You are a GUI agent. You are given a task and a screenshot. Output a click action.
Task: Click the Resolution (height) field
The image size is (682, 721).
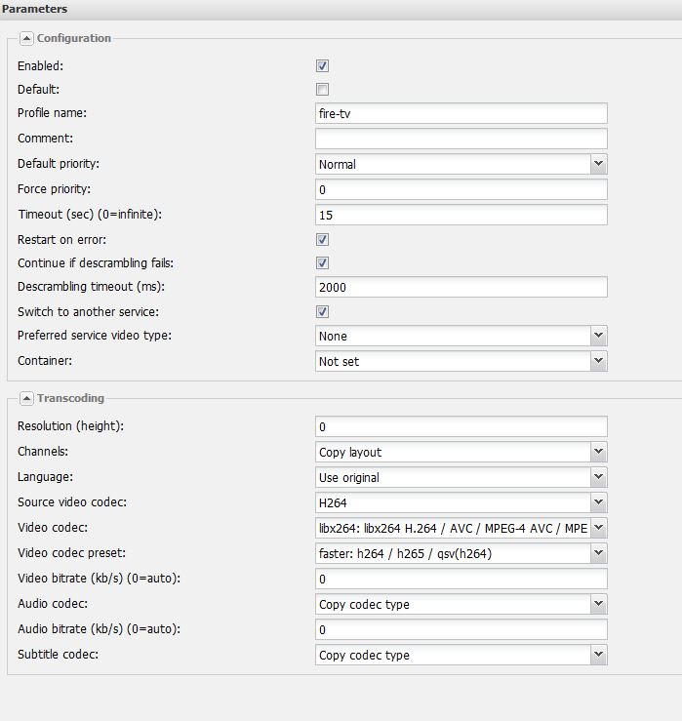(461, 426)
